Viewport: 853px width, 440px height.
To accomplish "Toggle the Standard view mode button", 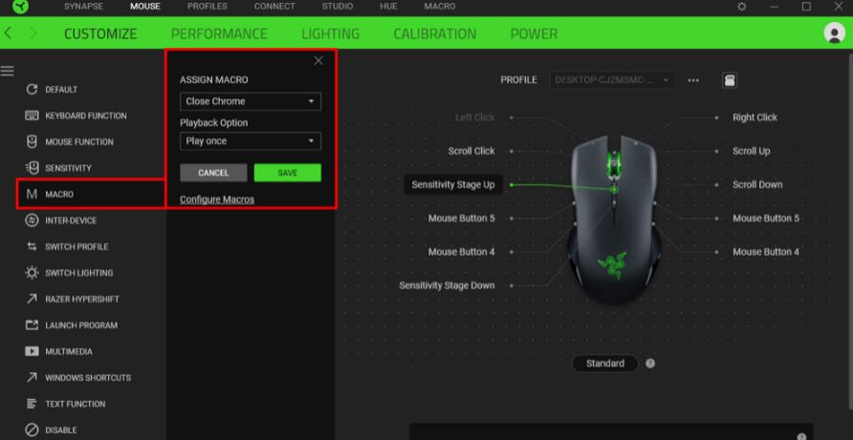I will click(604, 364).
